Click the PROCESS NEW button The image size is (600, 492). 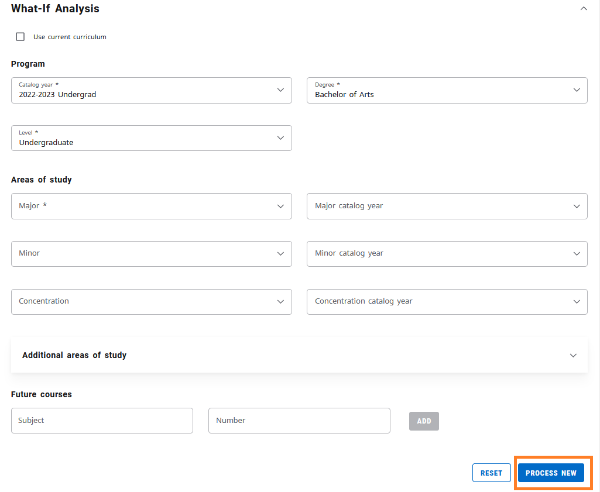[551, 473]
